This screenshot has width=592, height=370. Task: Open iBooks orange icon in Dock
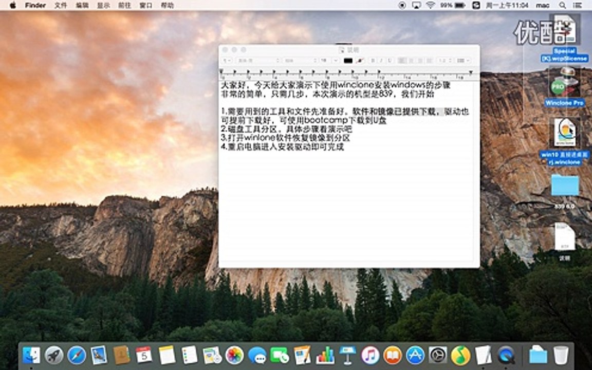[393, 355]
